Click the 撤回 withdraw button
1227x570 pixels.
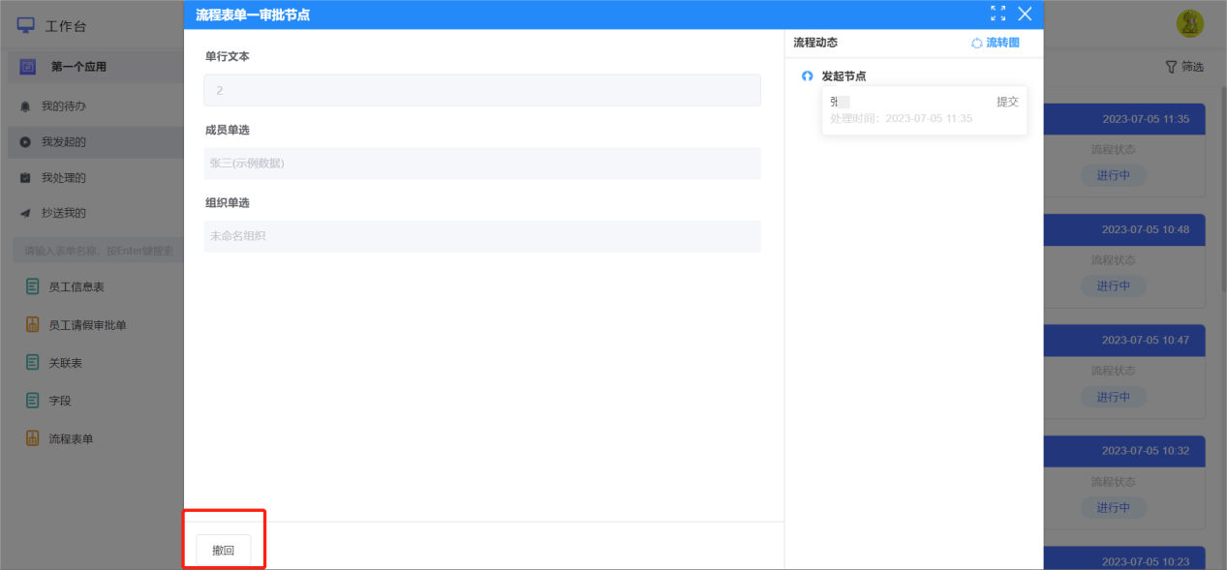pos(224,550)
